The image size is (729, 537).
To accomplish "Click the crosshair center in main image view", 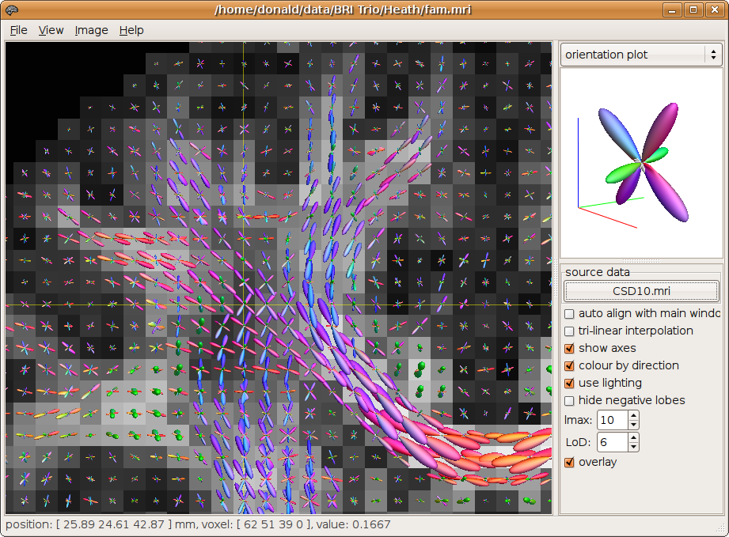I will tap(243, 304).
